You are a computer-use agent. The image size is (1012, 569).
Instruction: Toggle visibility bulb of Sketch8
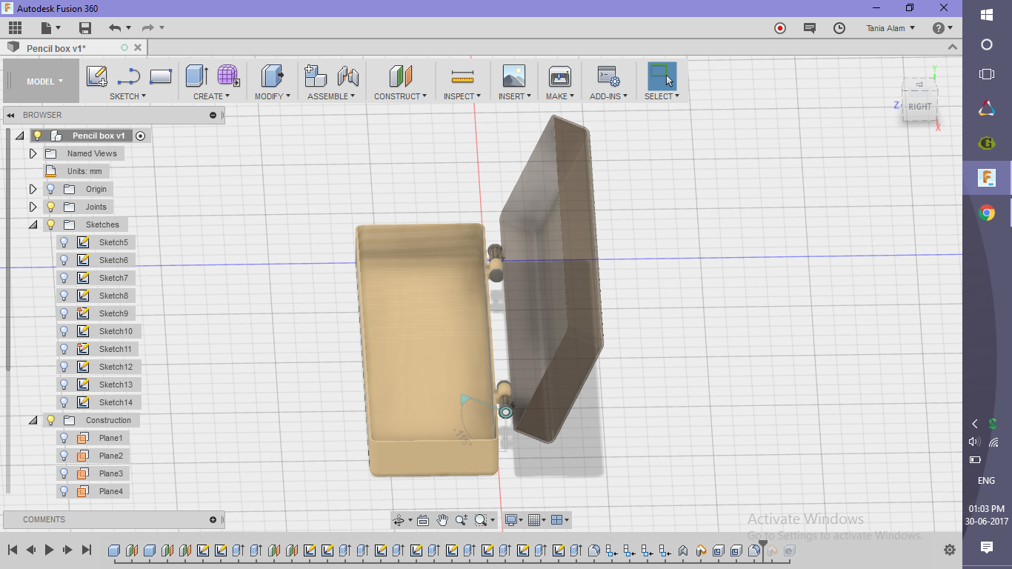pos(64,296)
